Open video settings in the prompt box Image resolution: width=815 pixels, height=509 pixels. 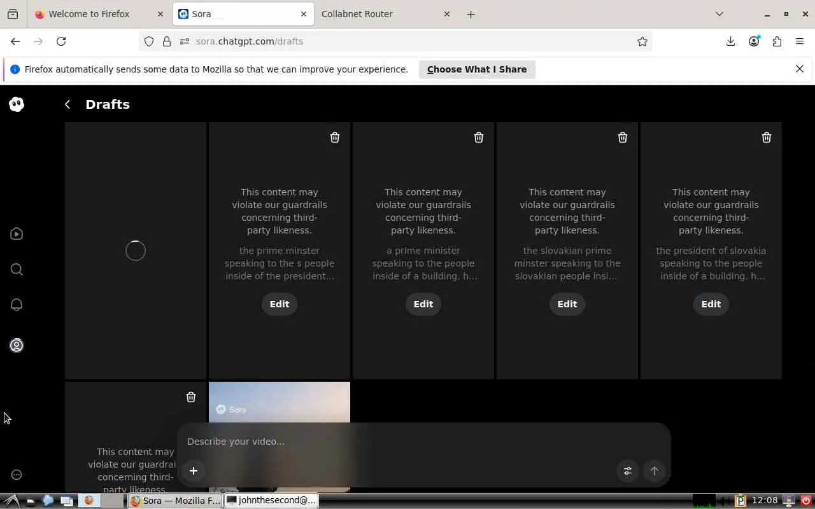628,471
